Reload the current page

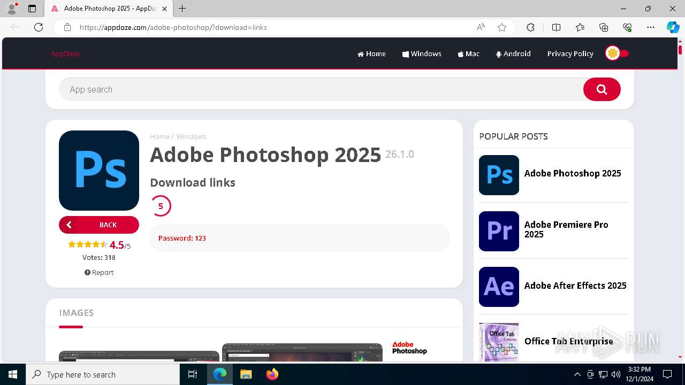point(39,27)
